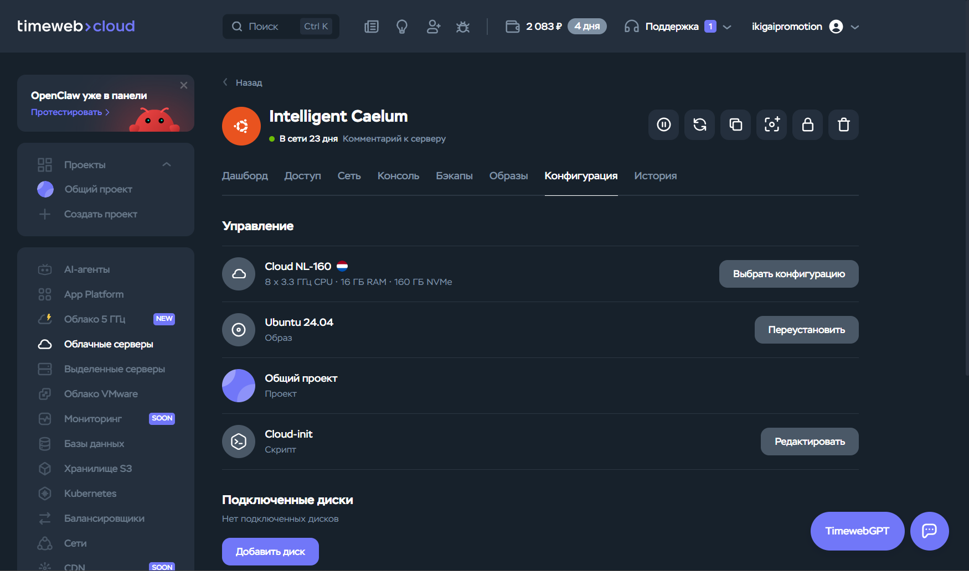The width and height of the screenshot is (969, 571).
Task: Lock the server with padlock icon
Action: (x=808, y=125)
